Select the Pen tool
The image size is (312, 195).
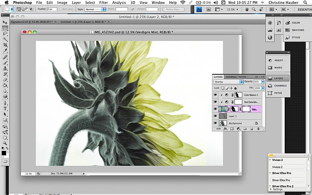pos(5,103)
